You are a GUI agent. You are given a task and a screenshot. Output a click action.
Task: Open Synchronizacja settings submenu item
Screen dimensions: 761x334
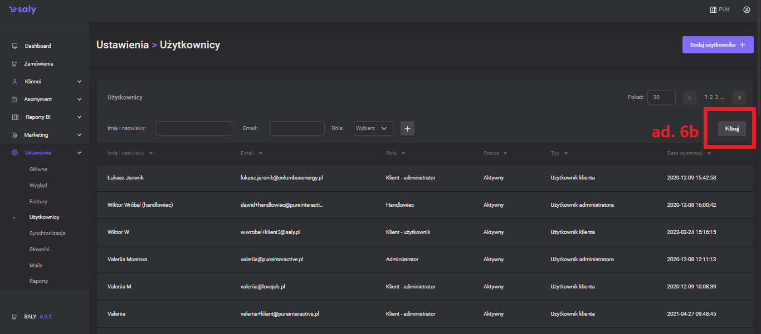[47, 233]
